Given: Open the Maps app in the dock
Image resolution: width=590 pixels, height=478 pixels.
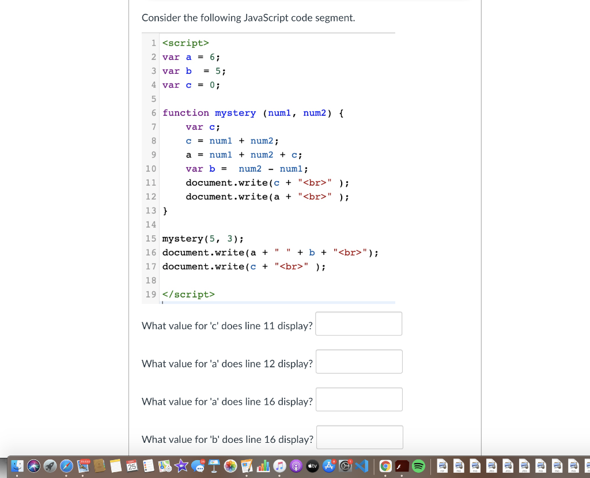Looking at the screenshot, I should coord(164,466).
